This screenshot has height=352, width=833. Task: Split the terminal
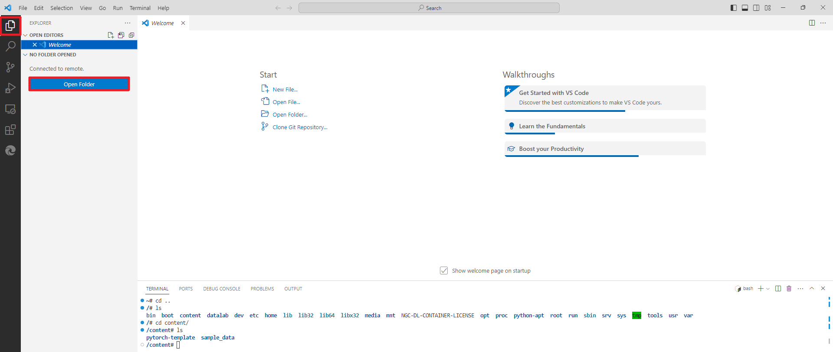point(778,289)
